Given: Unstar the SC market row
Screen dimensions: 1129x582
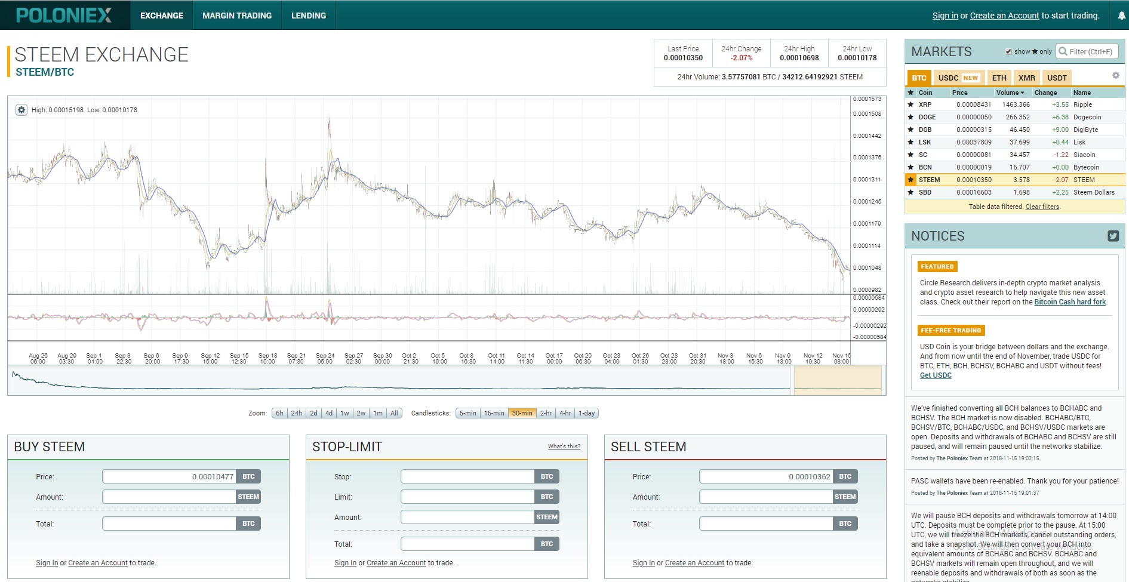Looking at the screenshot, I should (x=910, y=155).
